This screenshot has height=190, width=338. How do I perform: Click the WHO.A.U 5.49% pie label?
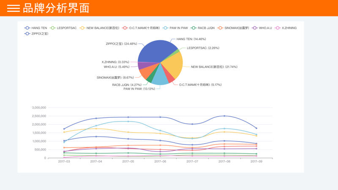pos(117,67)
